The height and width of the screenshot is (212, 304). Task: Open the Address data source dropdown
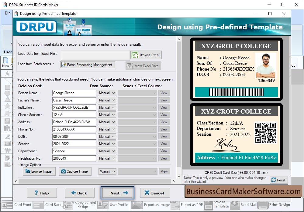(107, 122)
